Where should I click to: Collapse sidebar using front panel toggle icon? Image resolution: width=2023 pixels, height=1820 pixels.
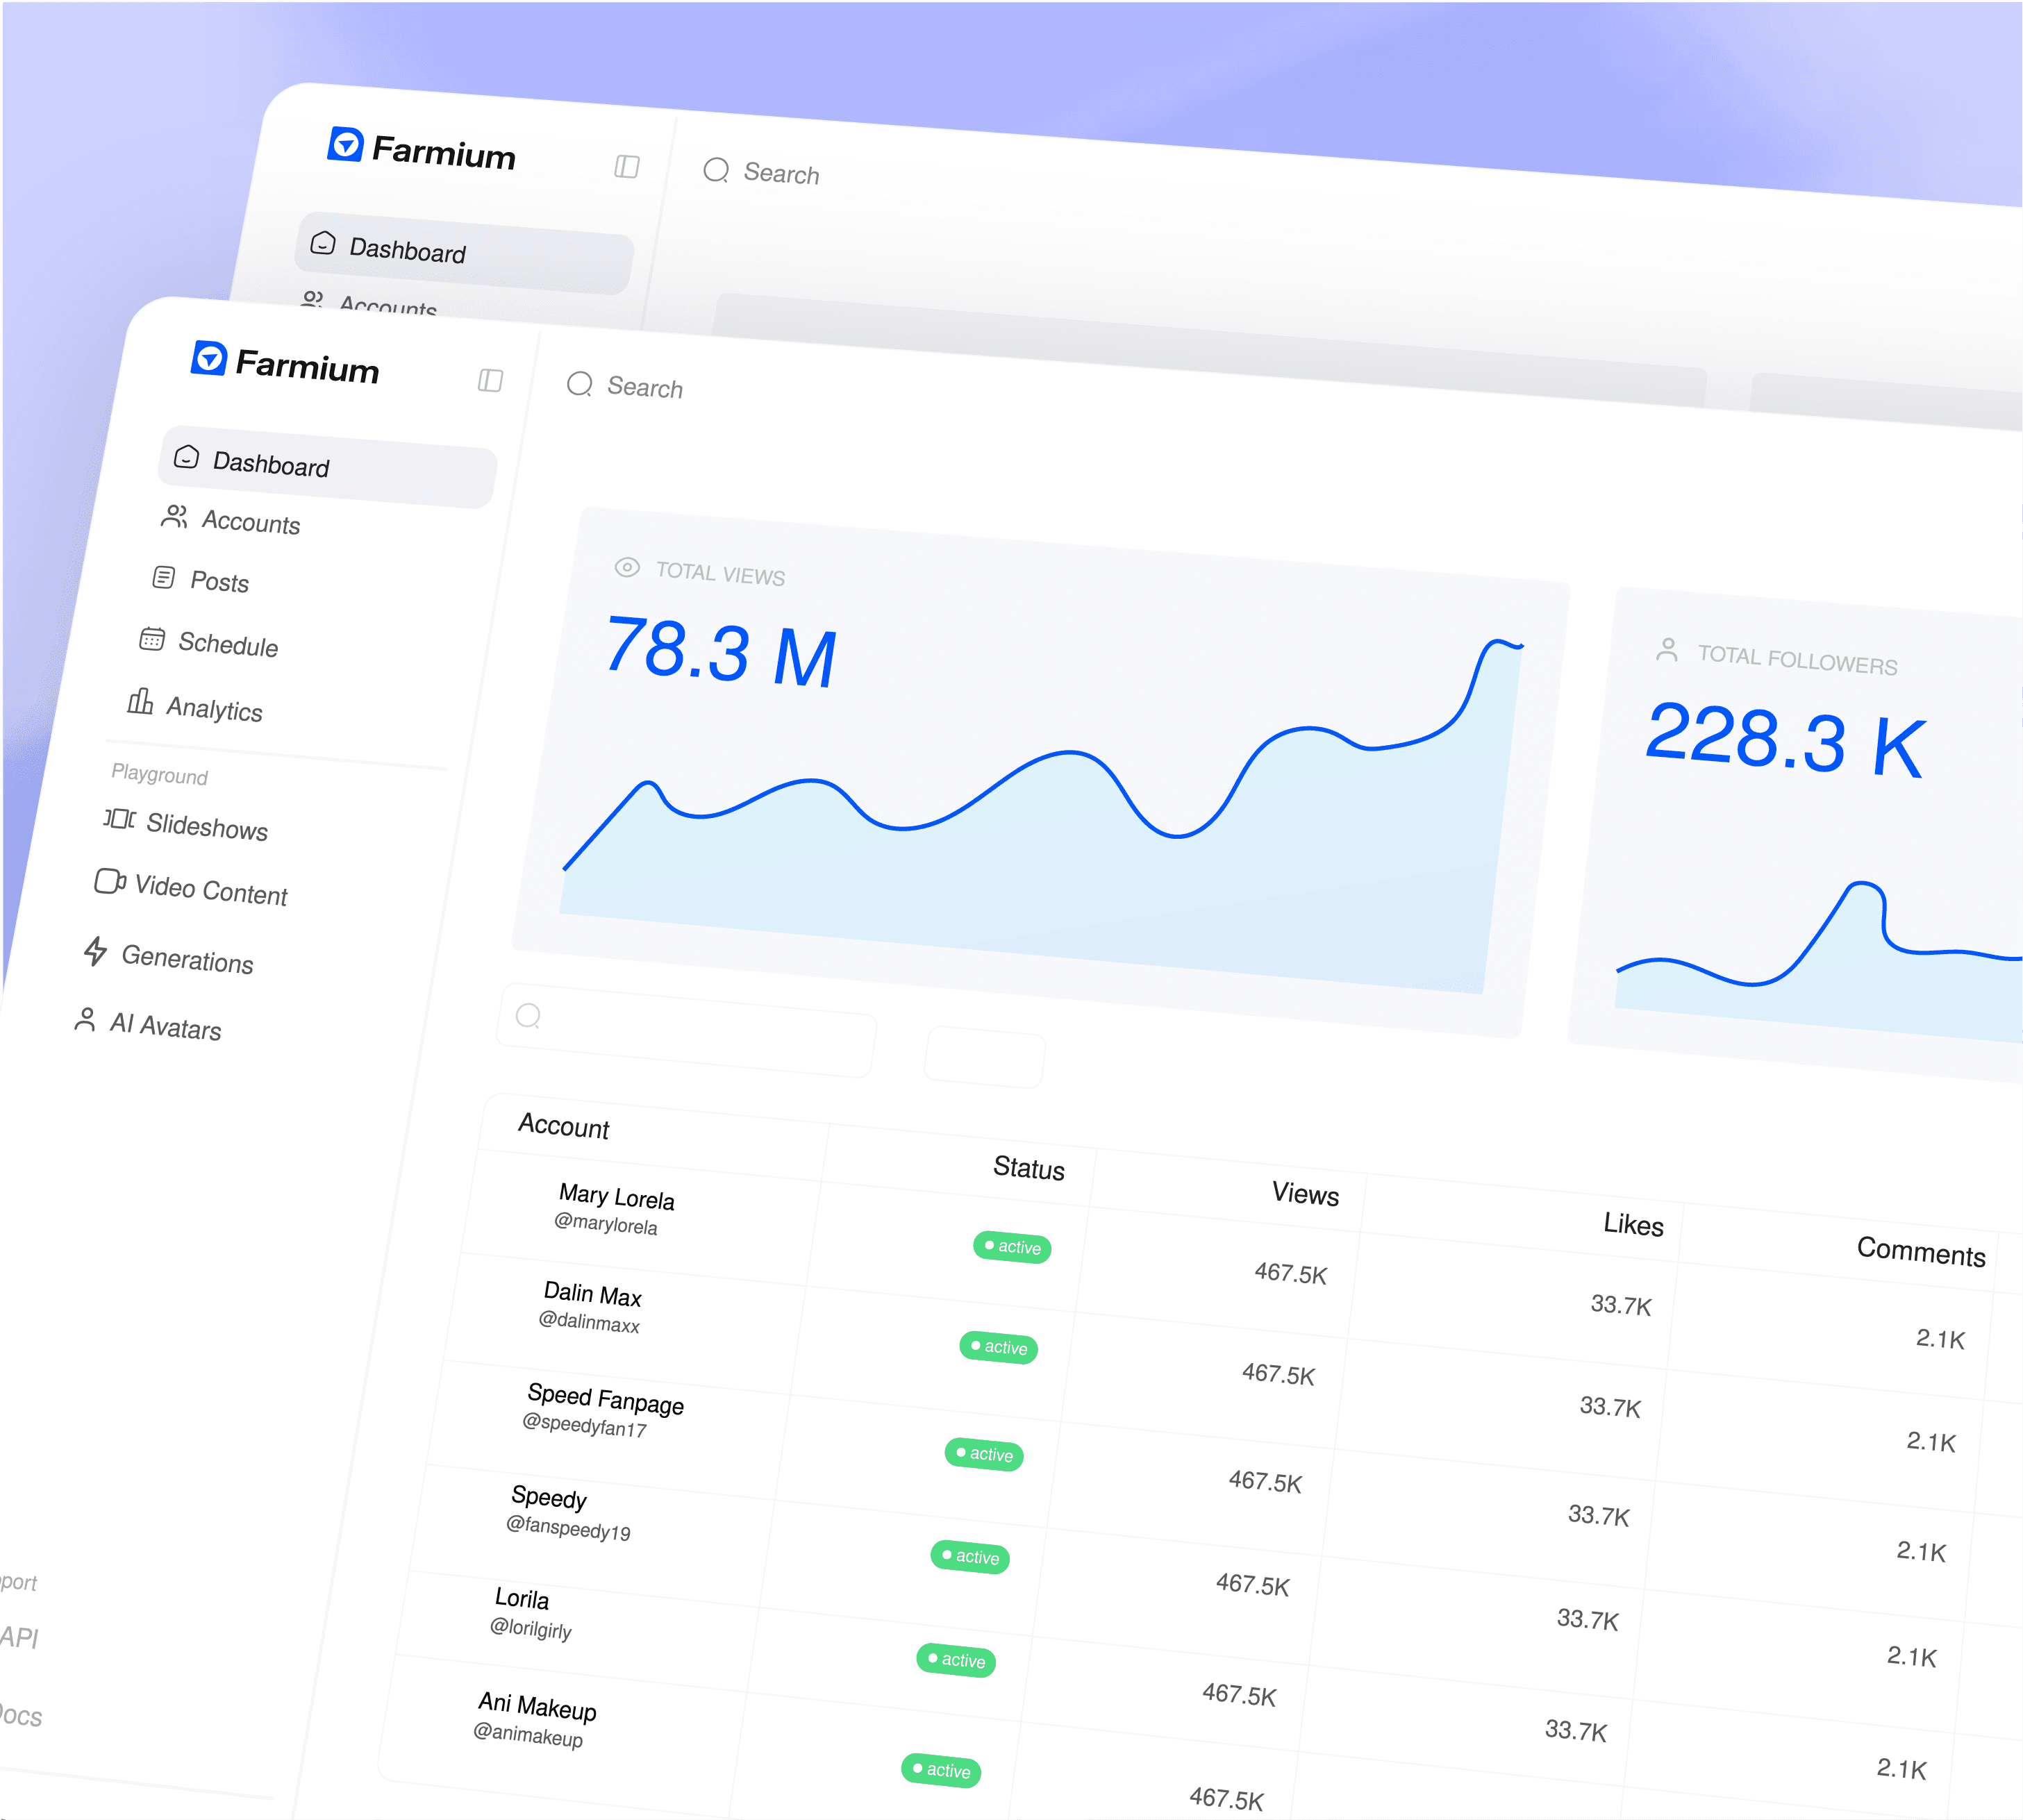490,380
